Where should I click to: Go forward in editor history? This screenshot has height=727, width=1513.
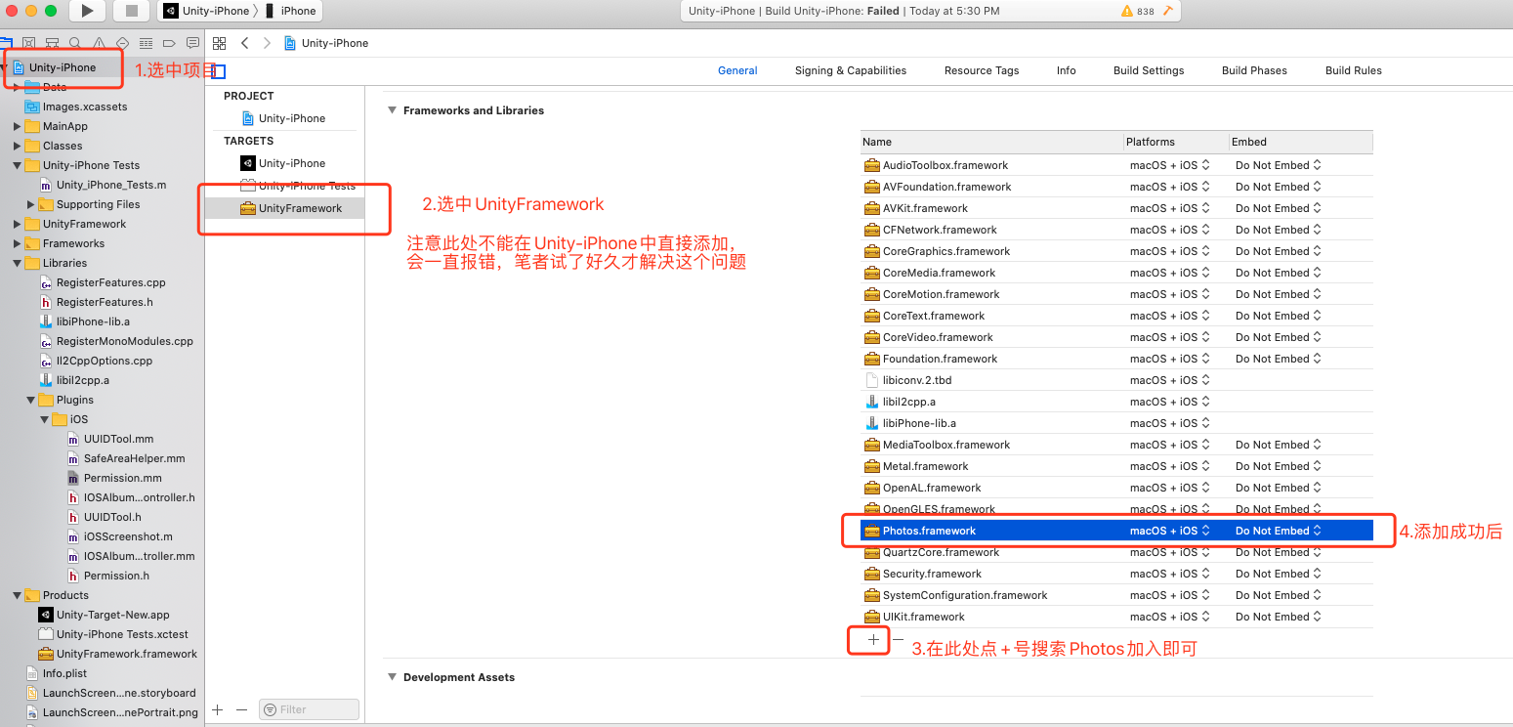click(267, 43)
